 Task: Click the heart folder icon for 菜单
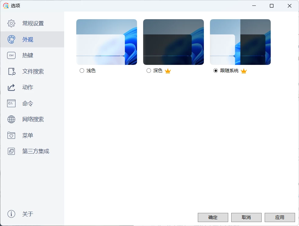11,135
